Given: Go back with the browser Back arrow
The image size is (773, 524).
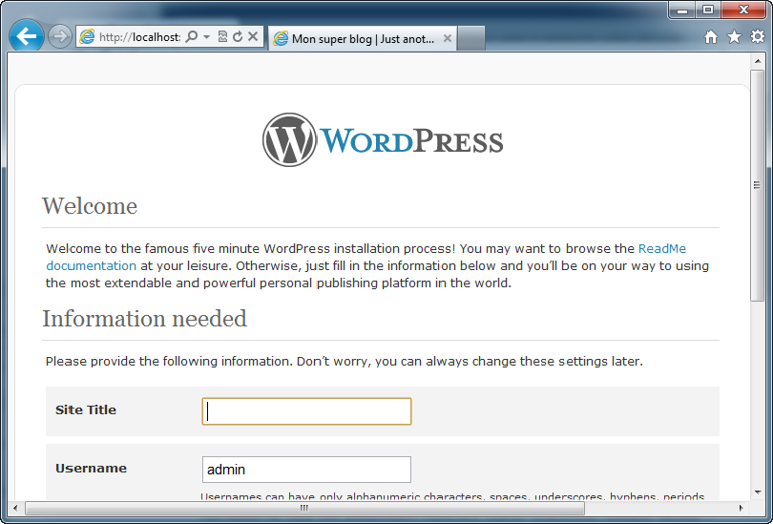Looking at the screenshot, I should pos(26,36).
